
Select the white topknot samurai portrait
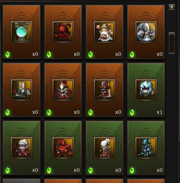105,148
